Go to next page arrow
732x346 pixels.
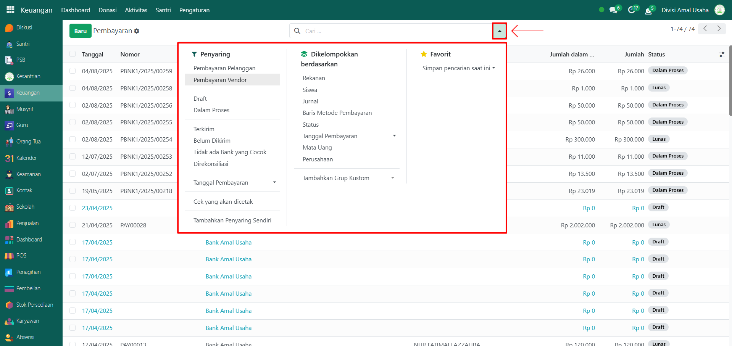tap(719, 29)
